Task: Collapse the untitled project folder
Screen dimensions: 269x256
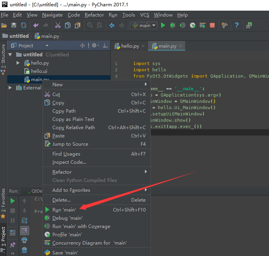Action: (10, 55)
